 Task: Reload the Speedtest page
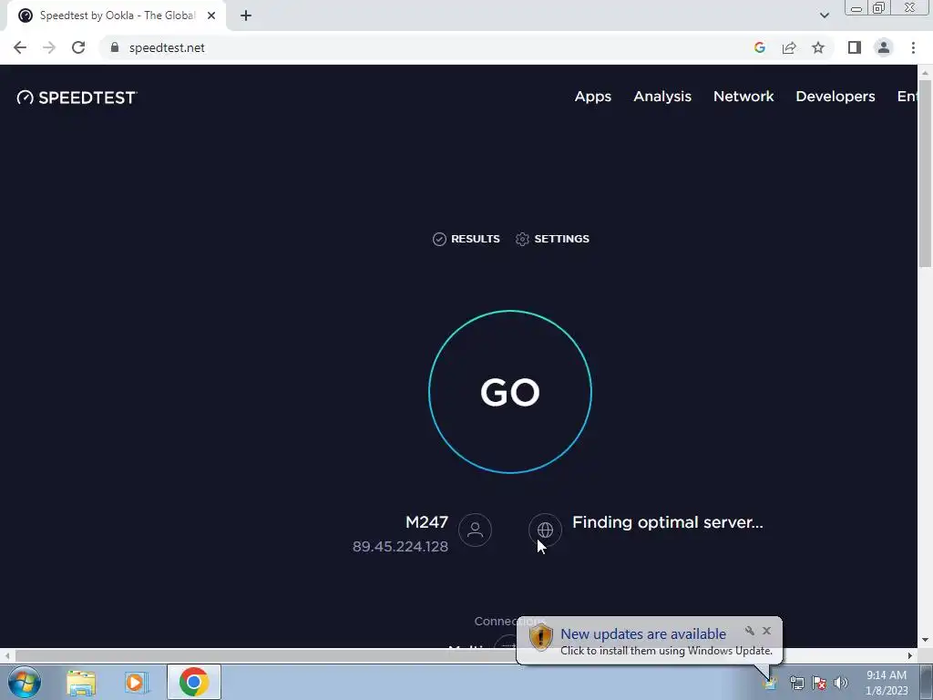click(78, 47)
